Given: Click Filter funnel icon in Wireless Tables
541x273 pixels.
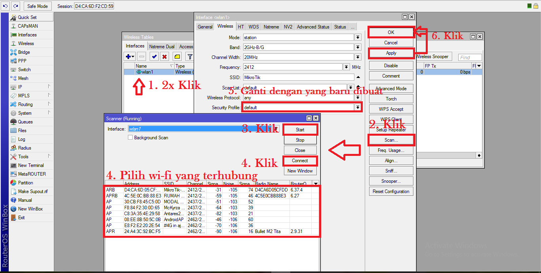Looking at the screenshot, I should (x=190, y=57).
